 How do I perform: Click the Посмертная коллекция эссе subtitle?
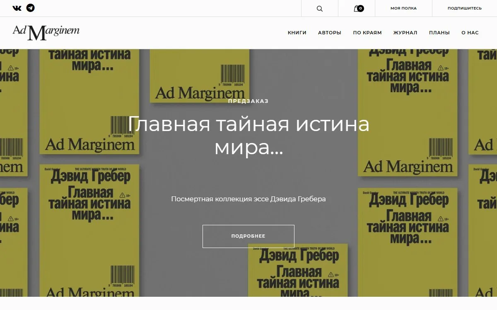(248, 199)
